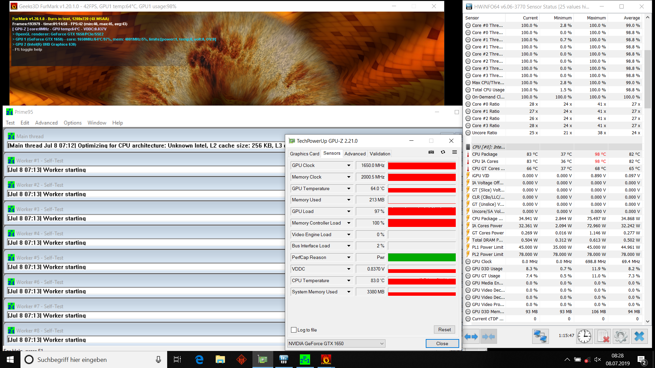Click the HWiNFO network remote monitoring icon

coord(540,337)
